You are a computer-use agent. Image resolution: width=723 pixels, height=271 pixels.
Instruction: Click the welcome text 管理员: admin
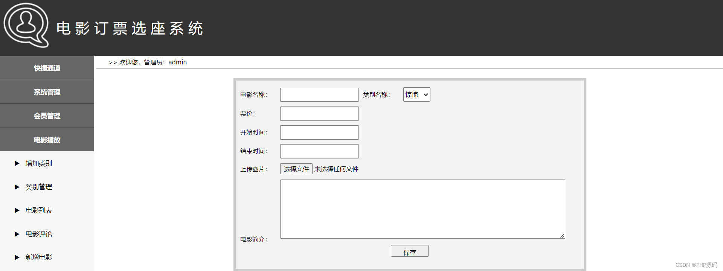point(165,62)
